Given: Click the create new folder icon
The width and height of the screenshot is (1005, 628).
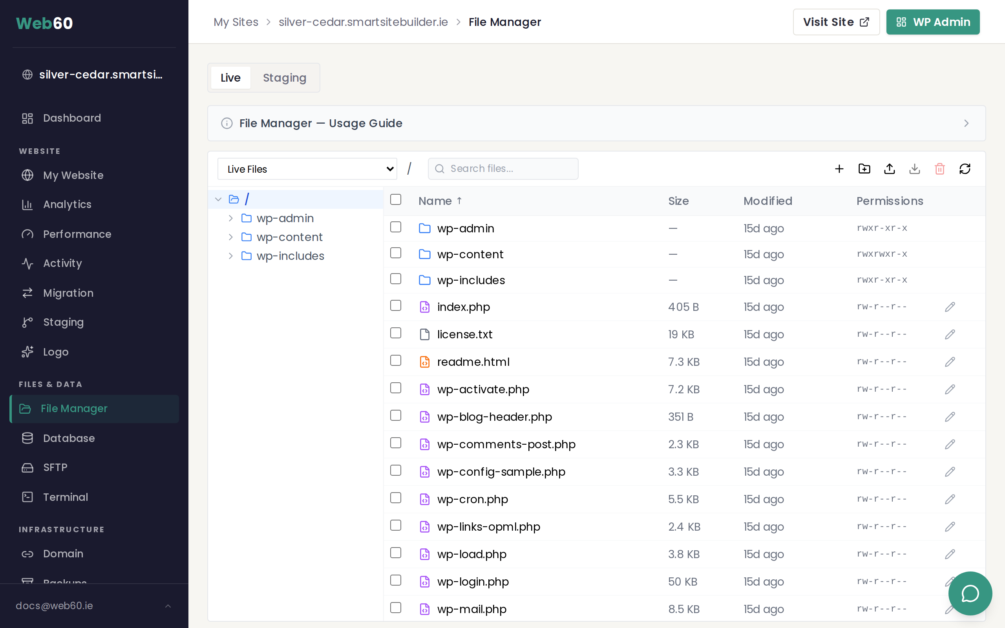Looking at the screenshot, I should click(x=864, y=169).
